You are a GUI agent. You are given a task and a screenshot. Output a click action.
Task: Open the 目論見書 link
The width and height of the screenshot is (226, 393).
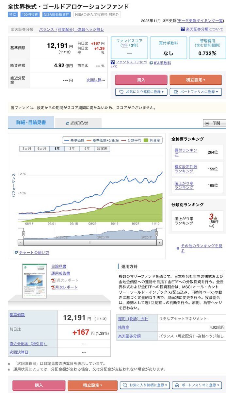[x=59, y=266]
